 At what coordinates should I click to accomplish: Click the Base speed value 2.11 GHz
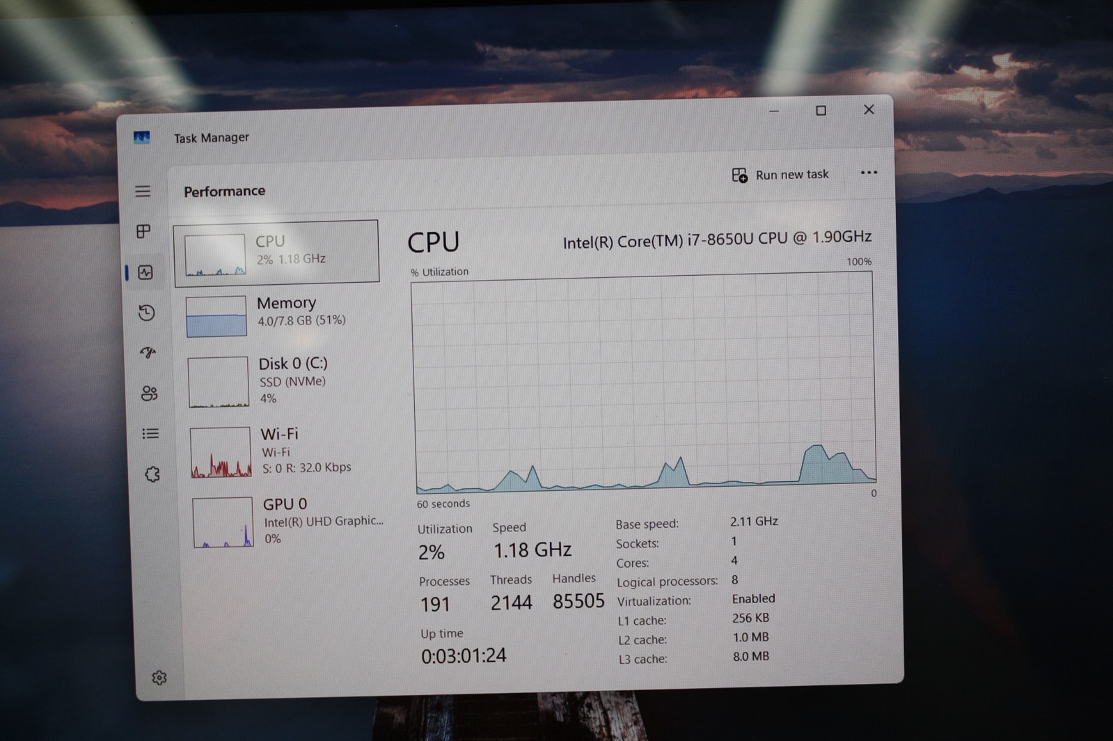pyautogui.click(x=754, y=521)
